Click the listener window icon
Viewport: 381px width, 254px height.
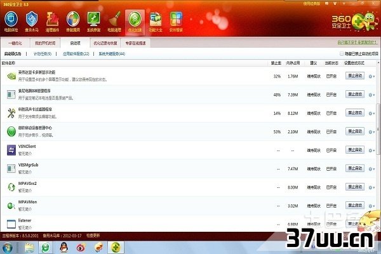click(11, 224)
